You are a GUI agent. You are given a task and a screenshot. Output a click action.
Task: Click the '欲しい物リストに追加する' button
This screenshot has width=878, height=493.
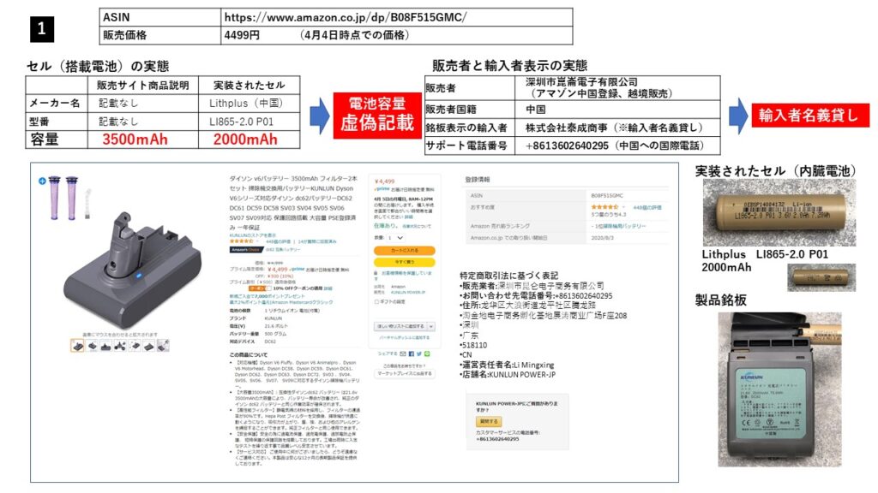pyautogui.click(x=400, y=327)
